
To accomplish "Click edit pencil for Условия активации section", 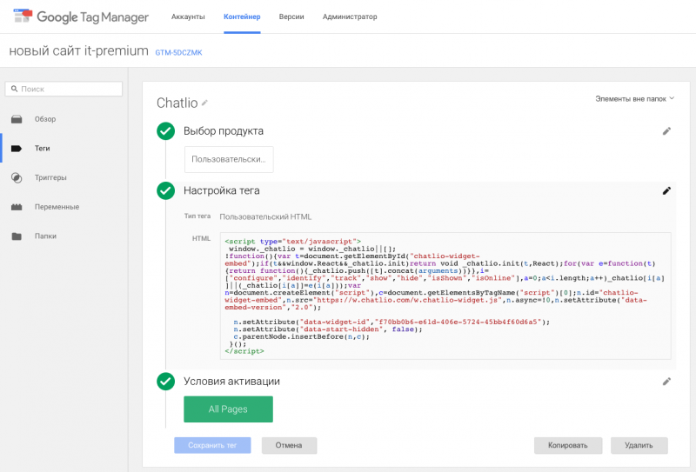I will pyautogui.click(x=666, y=381).
